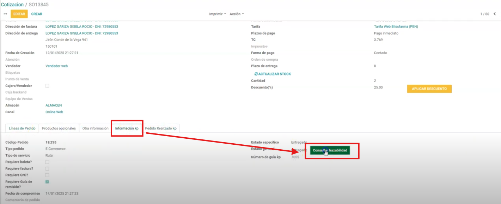
Task: Expand the Acción dropdown menu
Action: 237,14
